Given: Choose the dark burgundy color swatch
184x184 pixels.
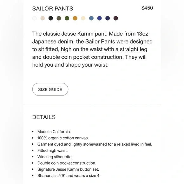Looking at the screenshot, I should click(116, 18).
